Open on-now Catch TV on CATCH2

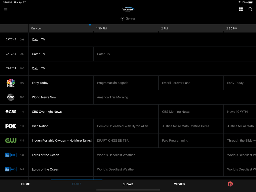click(61, 54)
